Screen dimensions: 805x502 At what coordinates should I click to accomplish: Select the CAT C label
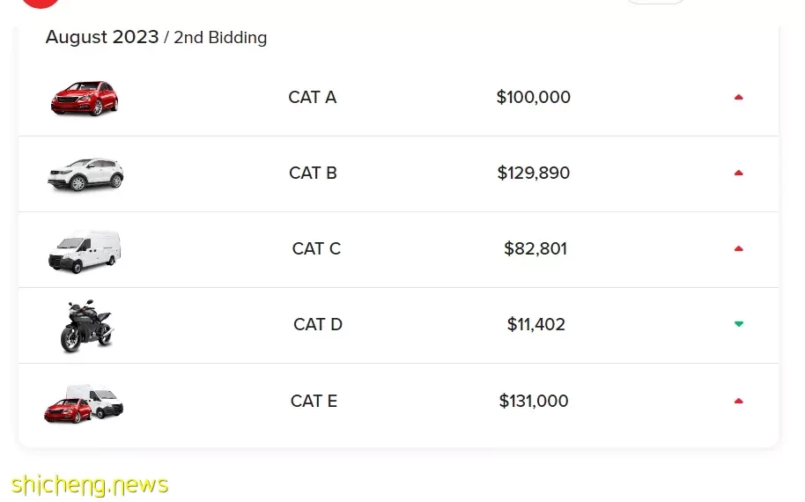tap(316, 248)
